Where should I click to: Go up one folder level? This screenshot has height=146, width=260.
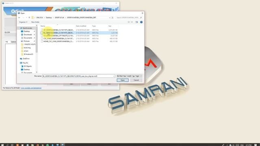pos(29,17)
